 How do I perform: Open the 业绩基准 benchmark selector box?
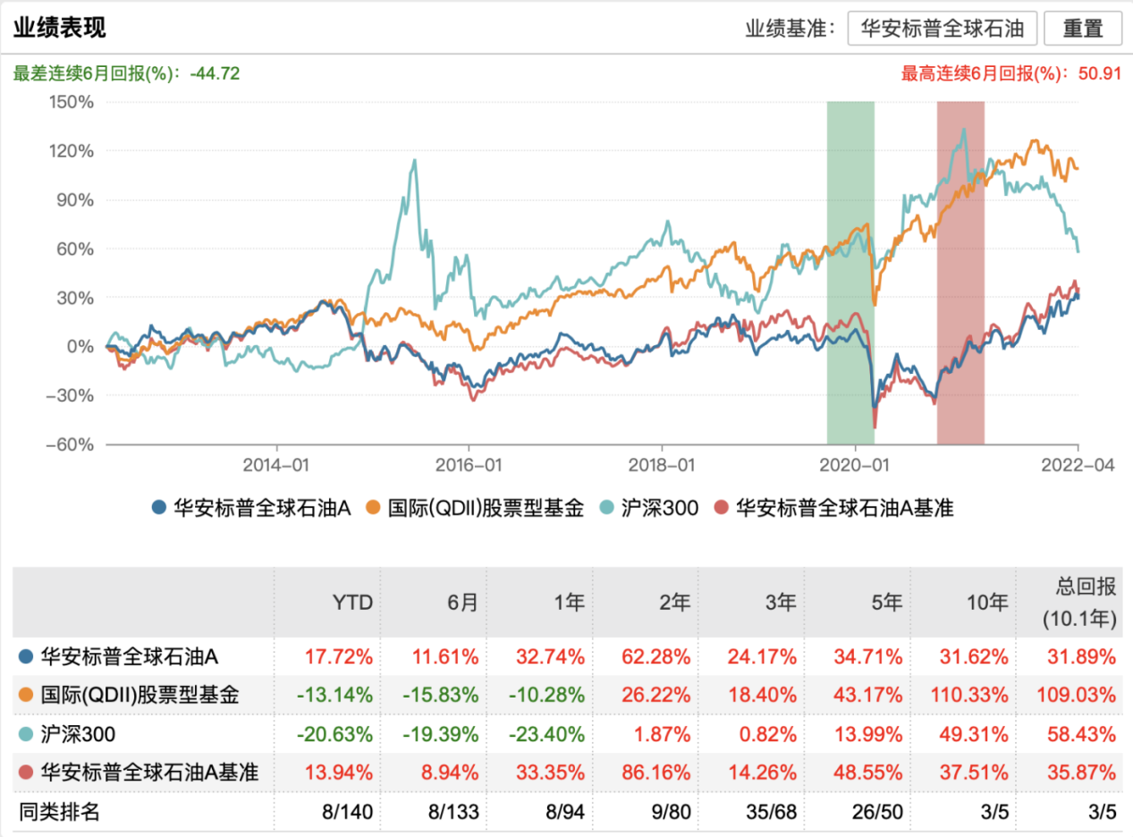click(942, 29)
